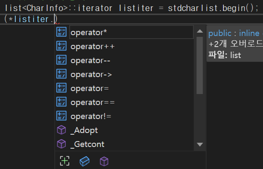Click the operator== method icon
This screenshot has width=263, height=169.
tap(61, 102)
